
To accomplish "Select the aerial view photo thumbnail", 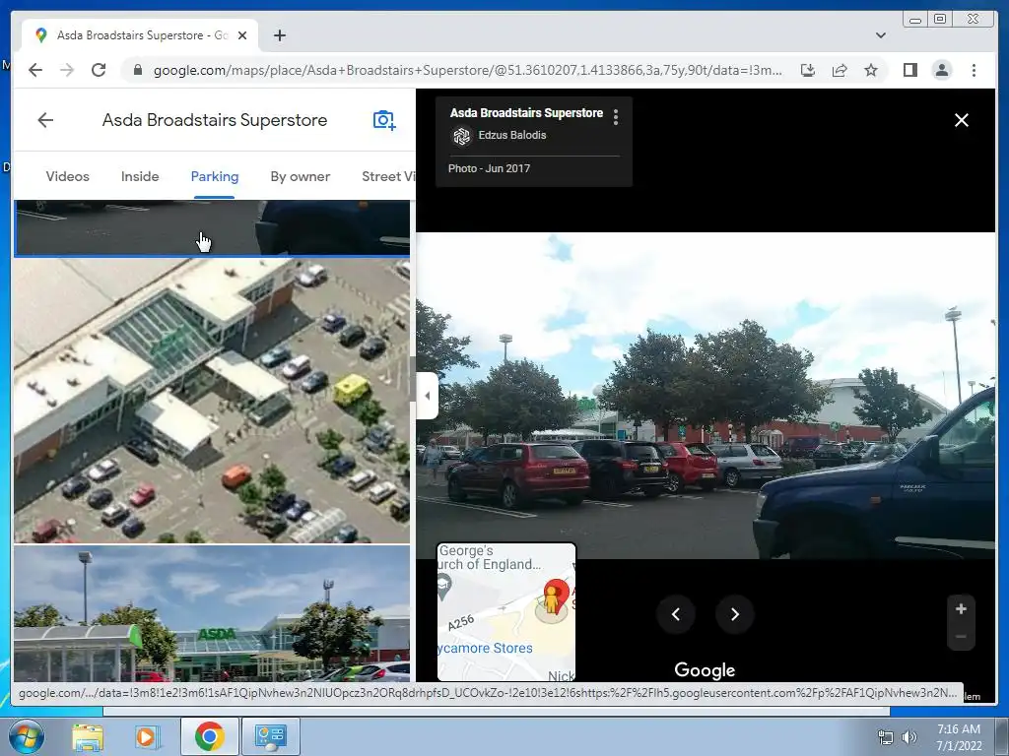I will (x=212, y=402).
